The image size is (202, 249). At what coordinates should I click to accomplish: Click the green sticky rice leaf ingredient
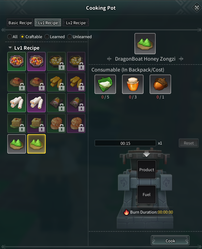pyautogui.click(x=105, y=84)
